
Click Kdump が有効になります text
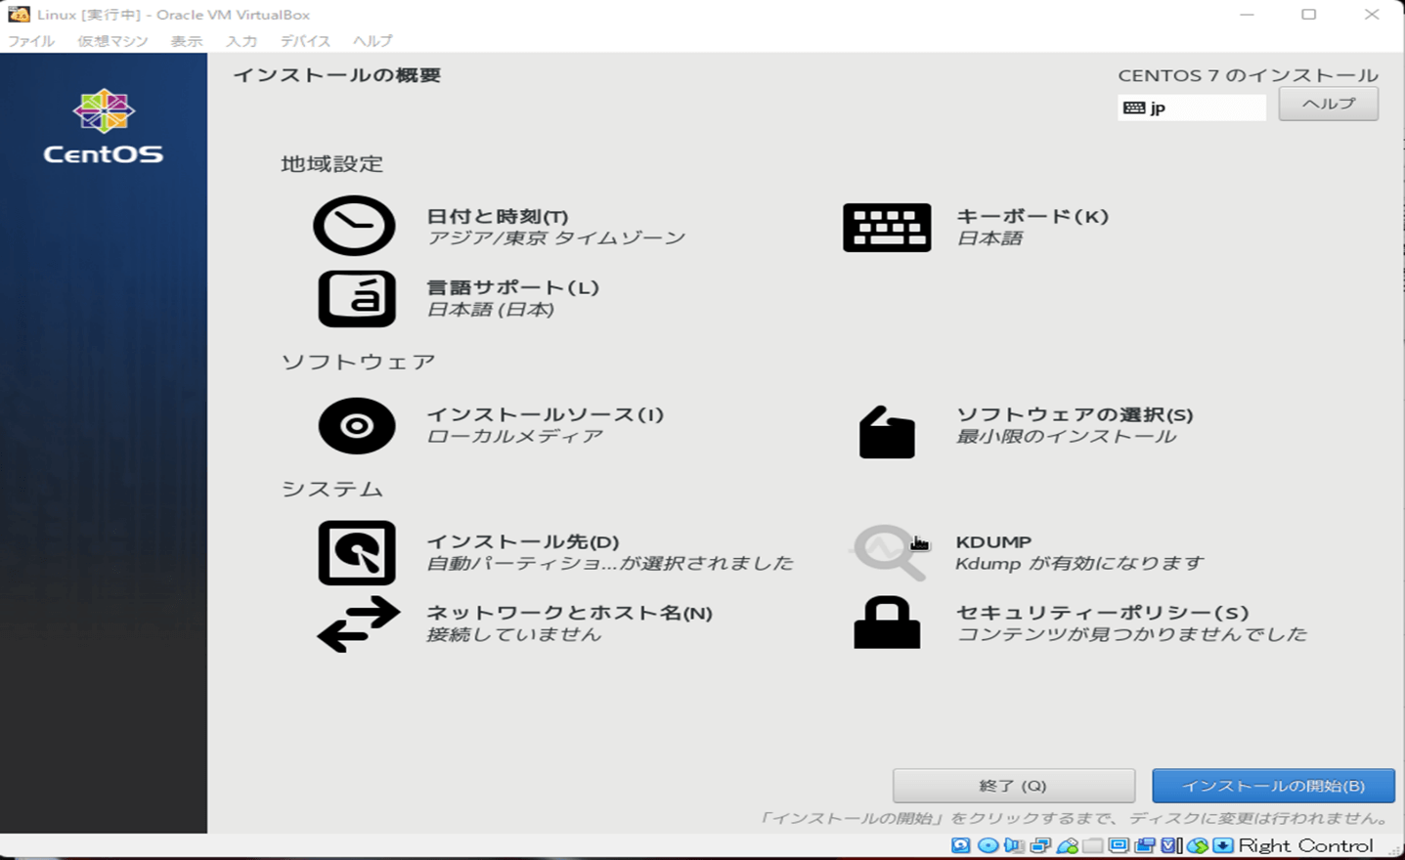click(x=1079, y=564)
